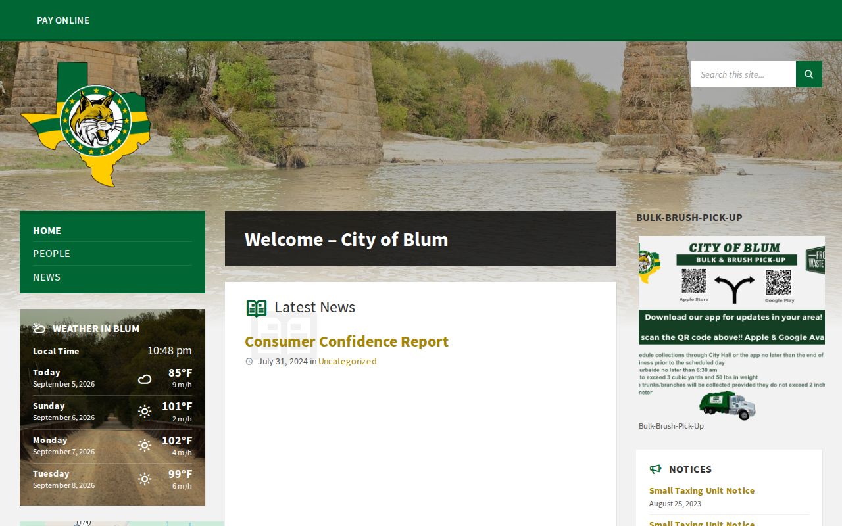Click the 10:48 pm local time value

point(170,350)
